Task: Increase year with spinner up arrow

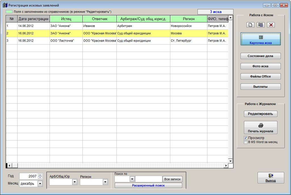Action: [40, 175]
